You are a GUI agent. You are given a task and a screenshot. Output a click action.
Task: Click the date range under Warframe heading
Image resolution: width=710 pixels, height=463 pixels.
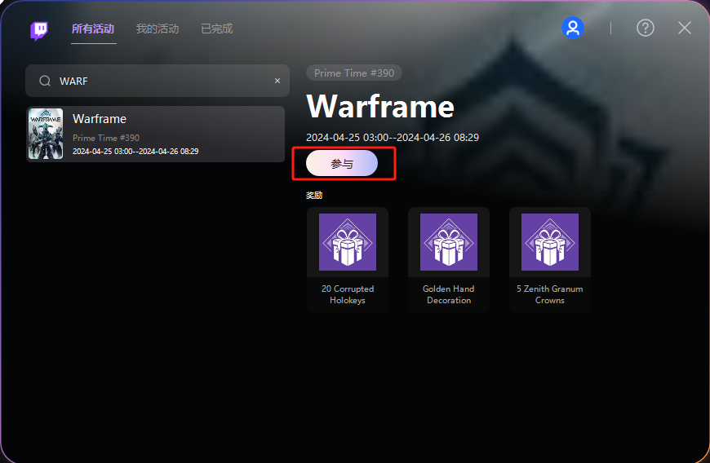(x=393, y=138)
